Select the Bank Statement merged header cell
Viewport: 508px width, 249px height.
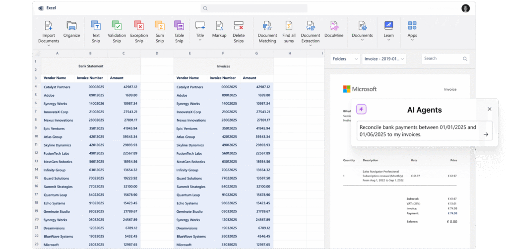[x=91, y=66]
